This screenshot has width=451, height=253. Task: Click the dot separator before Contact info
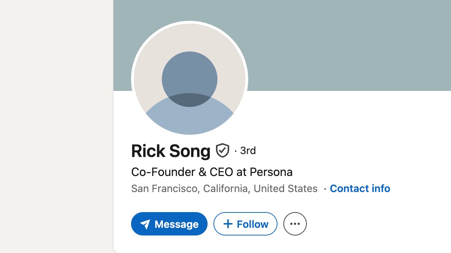[x=325, y=189]
